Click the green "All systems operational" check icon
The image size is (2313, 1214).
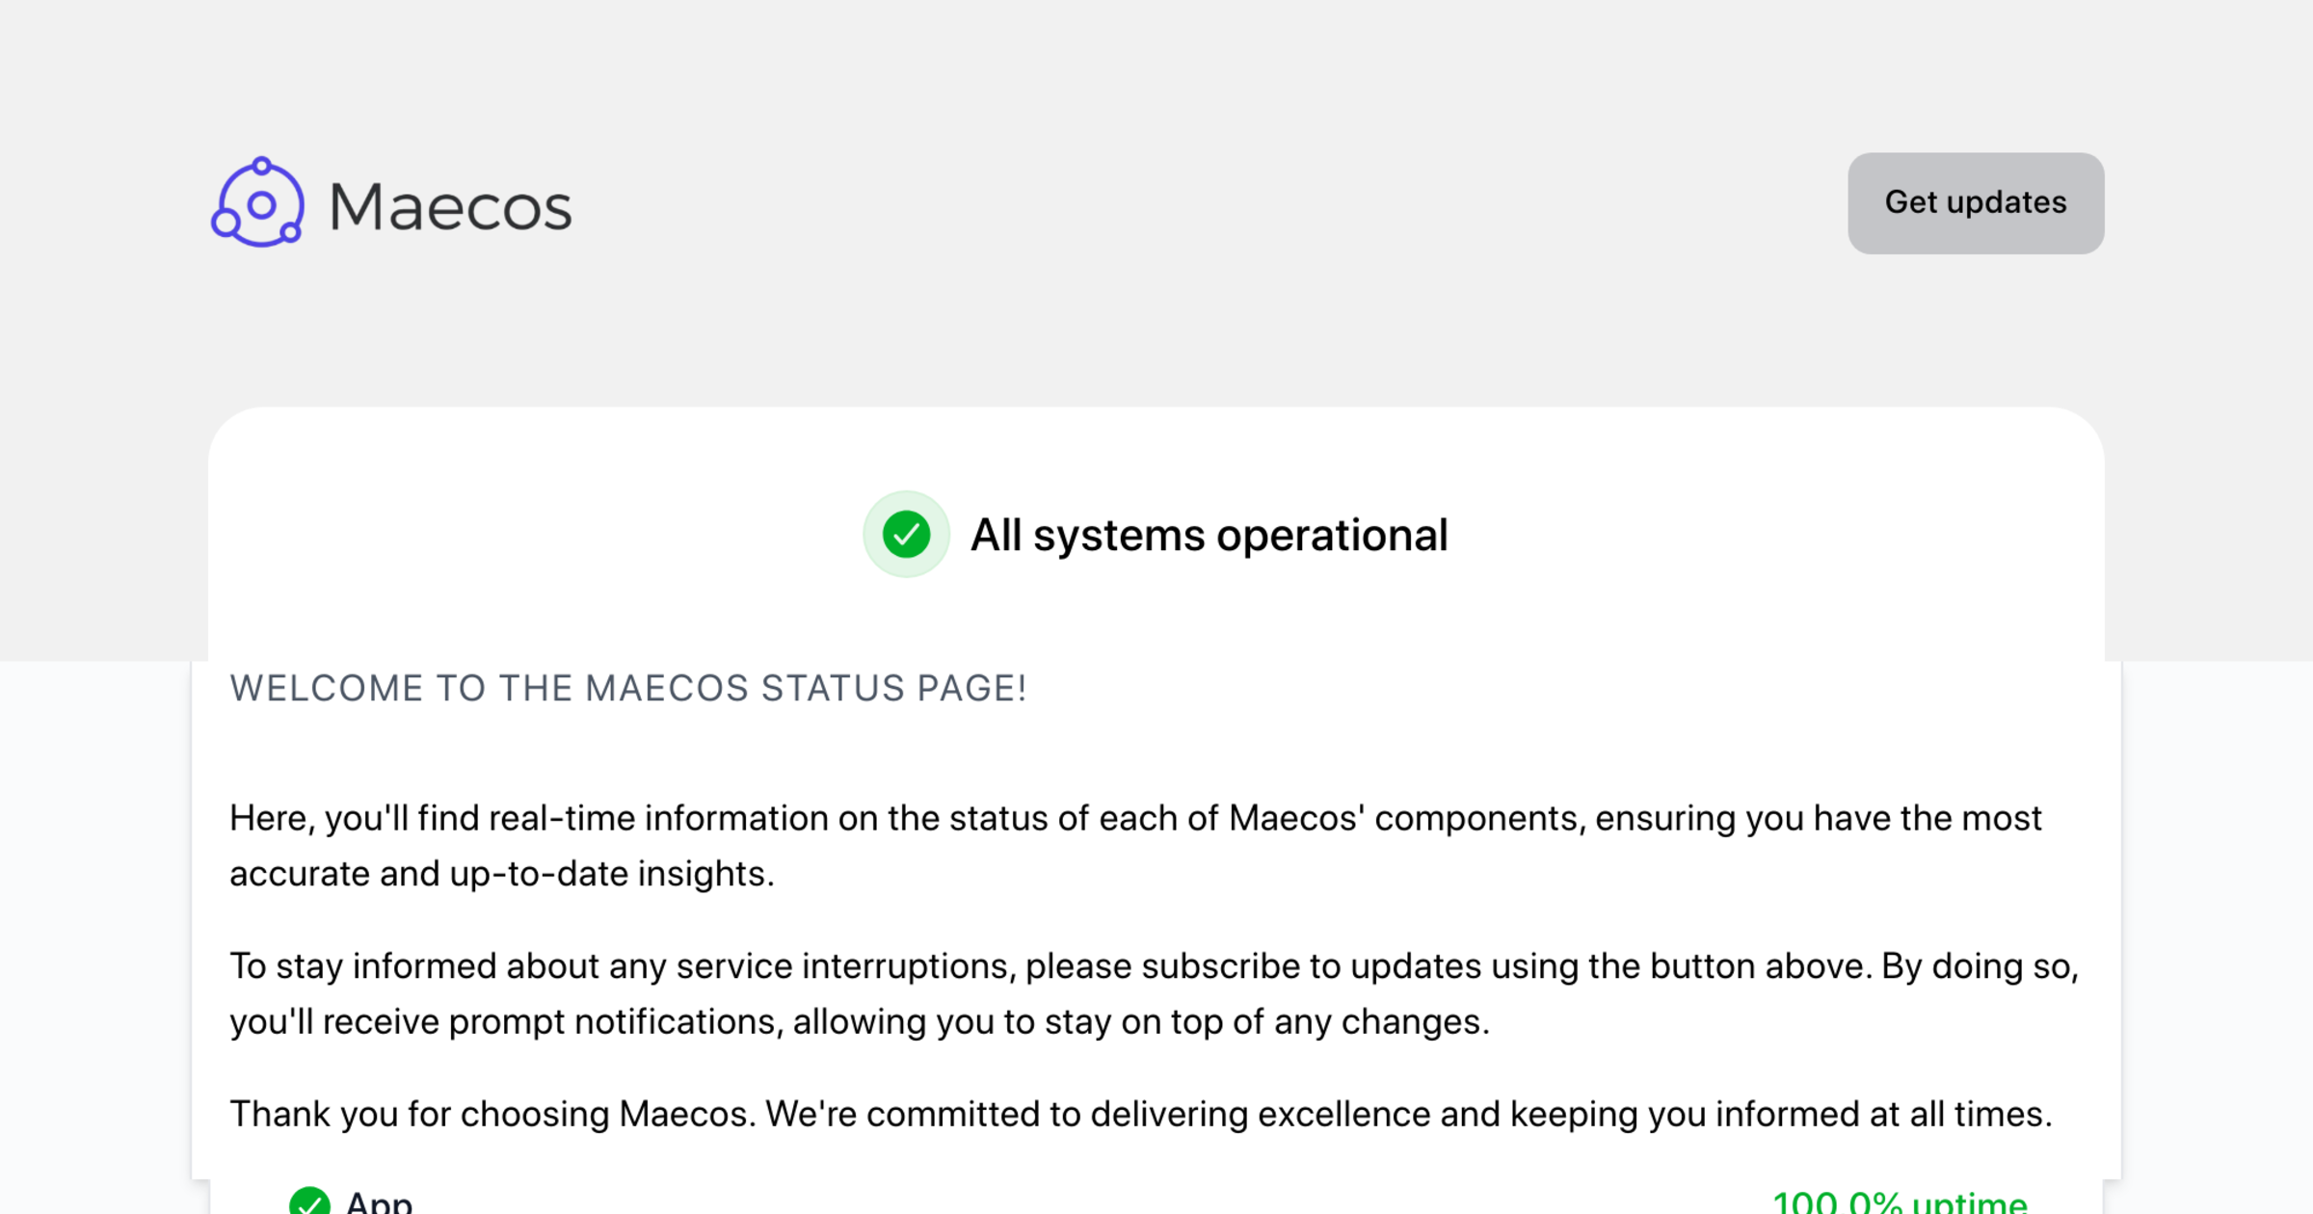(904, 534)
